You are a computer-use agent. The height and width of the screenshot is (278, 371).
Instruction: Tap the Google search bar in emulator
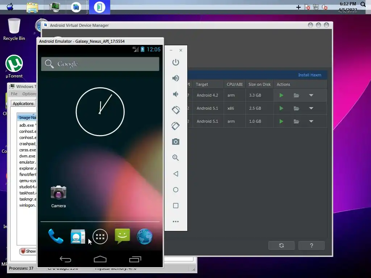coord(100,64)
